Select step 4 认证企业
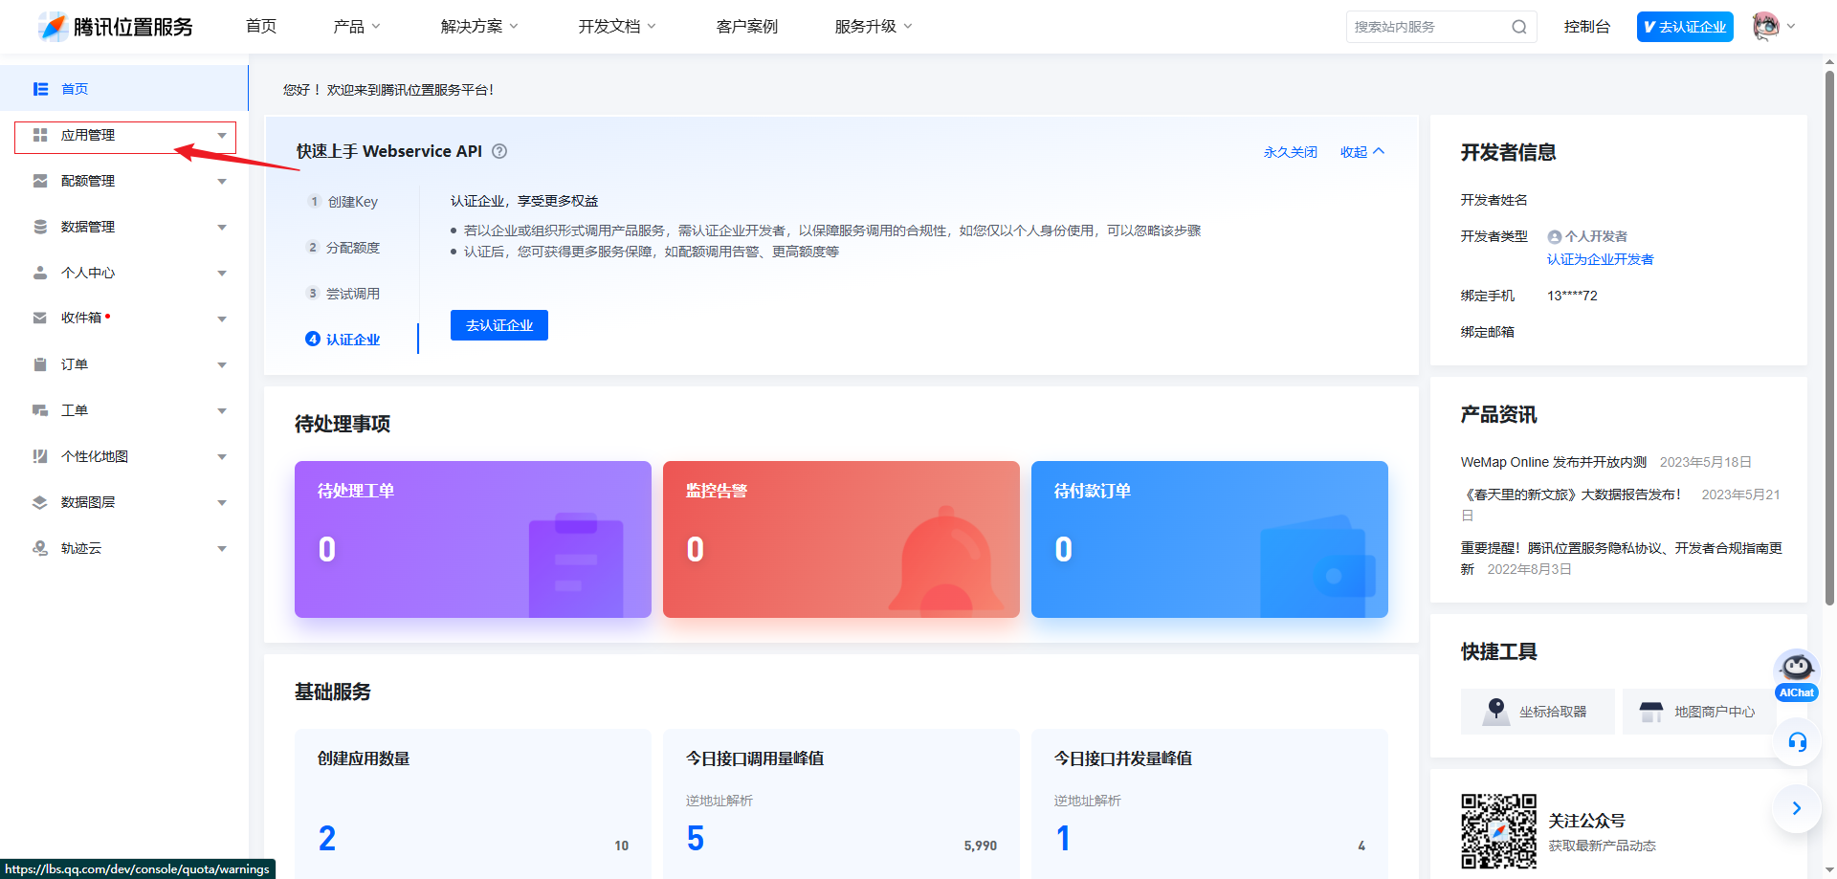The image size is (1837, 879). tap(343, 340)
